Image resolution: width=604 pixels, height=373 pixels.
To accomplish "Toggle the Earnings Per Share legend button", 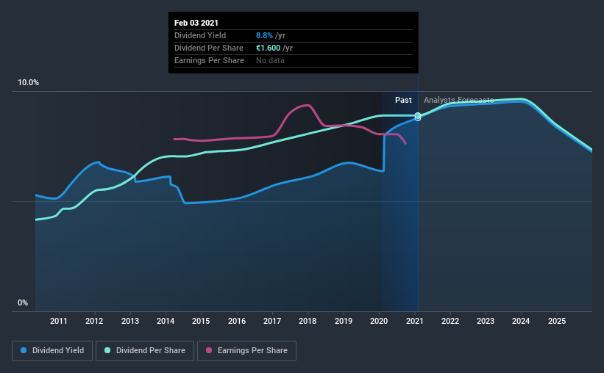I will pyautogui.click(x=246, y=351).
